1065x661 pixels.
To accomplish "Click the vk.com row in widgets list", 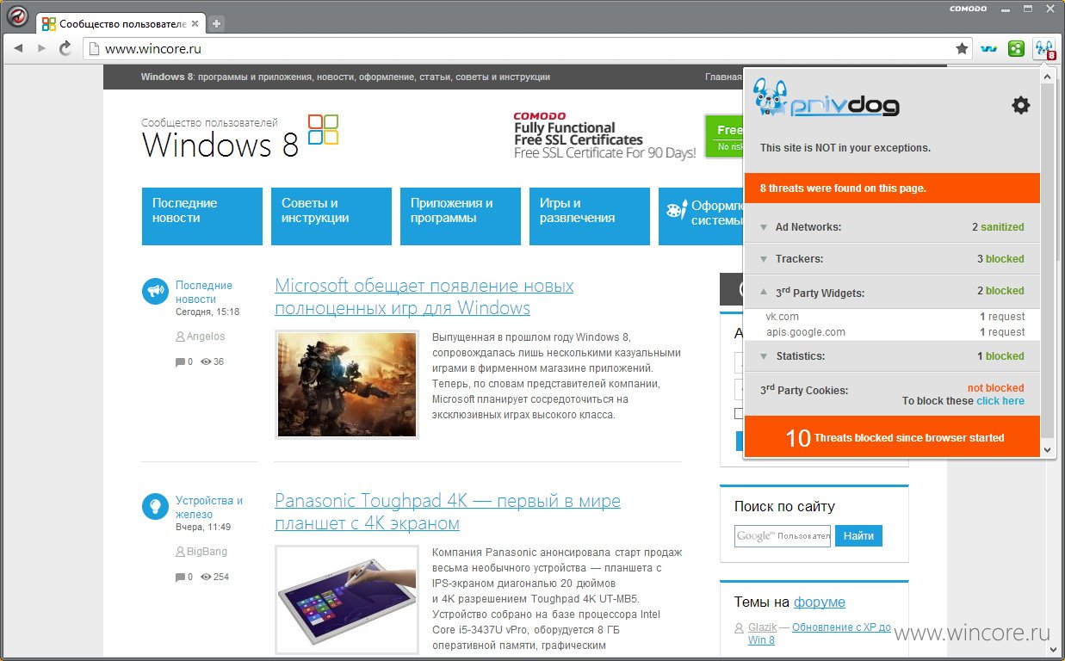I will 891,317.
